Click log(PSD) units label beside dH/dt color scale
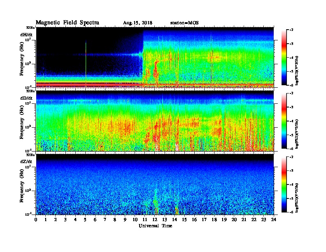Image resolution: width=326 pixels, height=252 pixels. 297,70
